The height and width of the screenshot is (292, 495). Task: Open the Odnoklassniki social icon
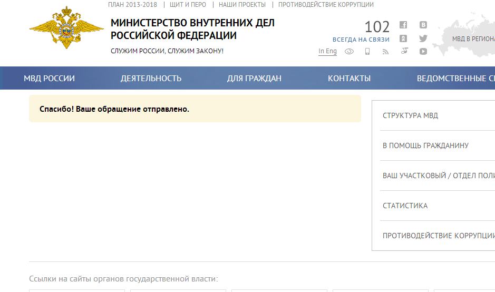click(403, 38)
